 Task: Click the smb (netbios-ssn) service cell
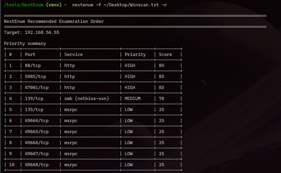pos(87,98)
